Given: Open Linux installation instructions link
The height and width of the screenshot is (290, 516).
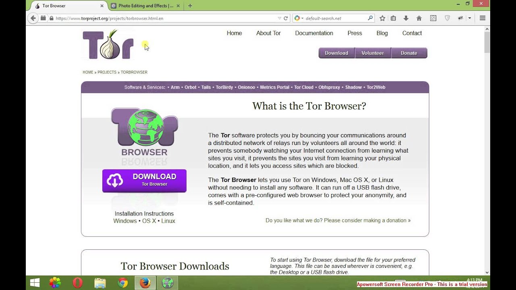Looking at the screenshot, I should 168,221.
